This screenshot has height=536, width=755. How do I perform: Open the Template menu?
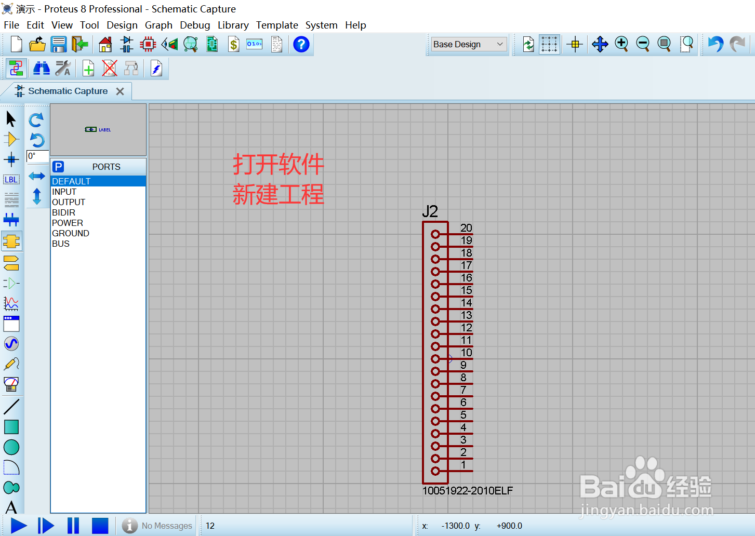277,25
